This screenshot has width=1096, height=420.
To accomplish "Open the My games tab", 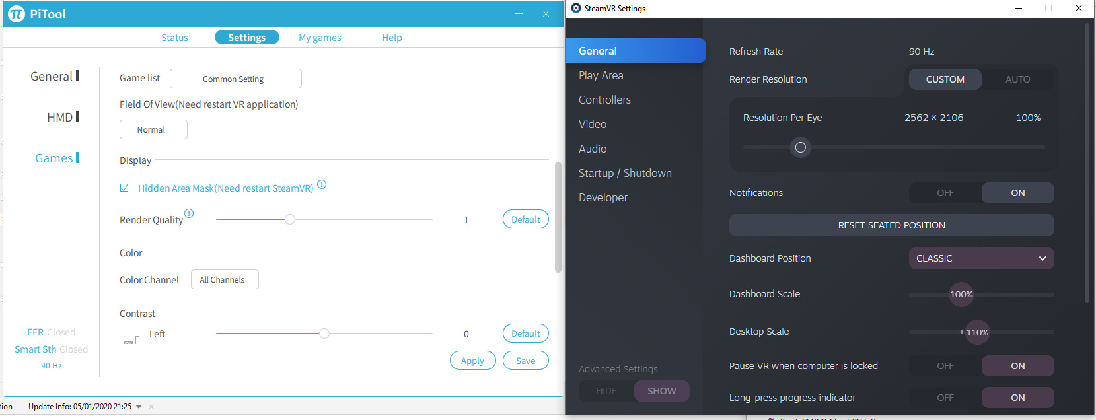I will [x=320, y=38].
